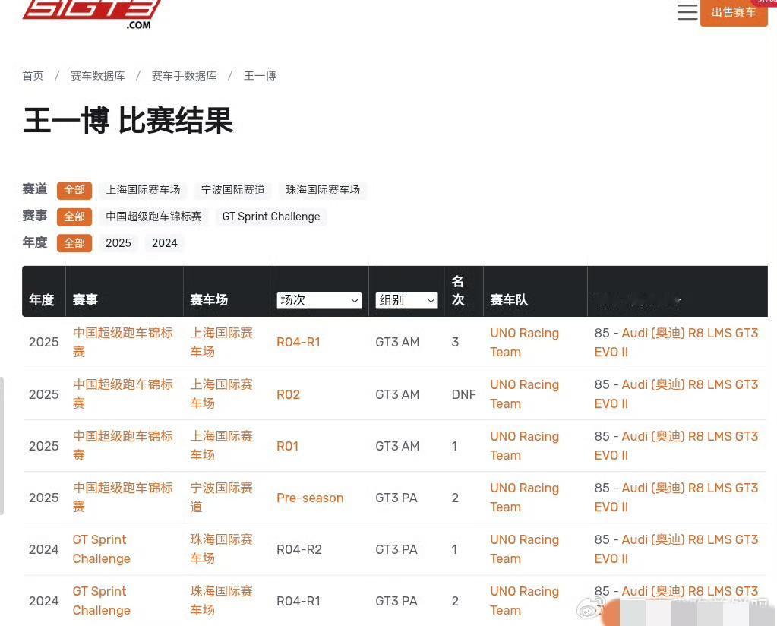This screenshot has height=626, width=777.
Task: Click the 赛车场 column header
Action: (x=209, y=300)
